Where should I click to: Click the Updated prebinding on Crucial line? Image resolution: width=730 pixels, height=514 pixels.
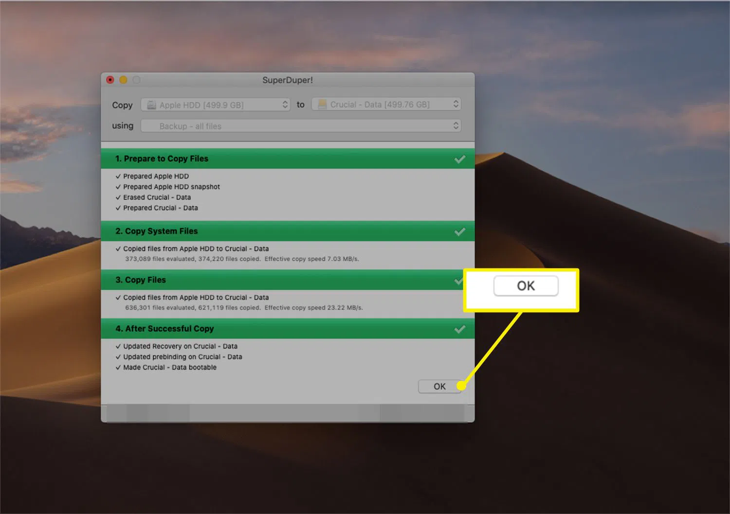pos(182,357)
